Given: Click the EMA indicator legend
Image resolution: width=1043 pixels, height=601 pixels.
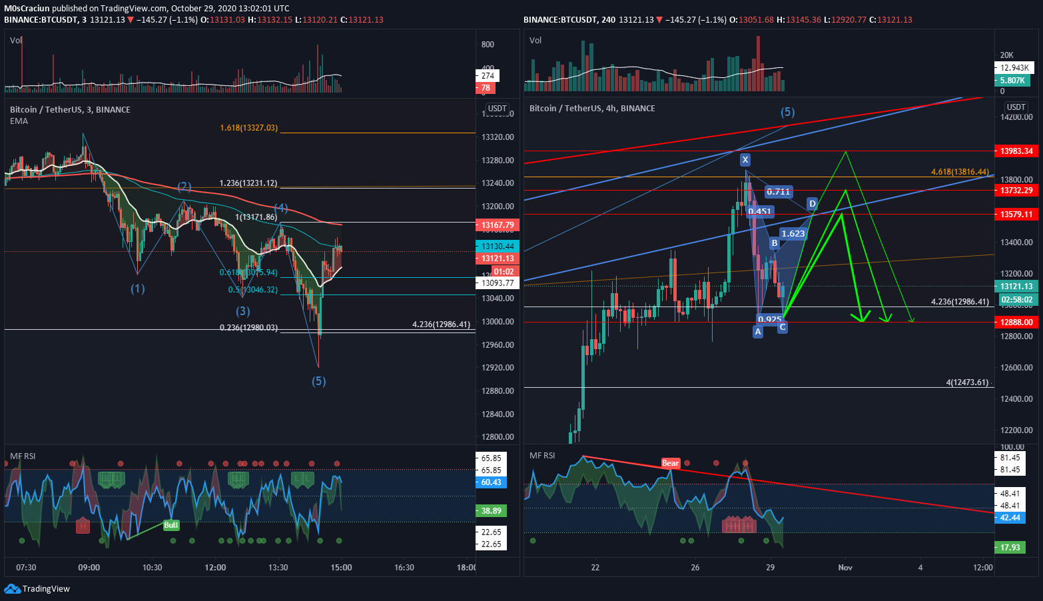Looking at the screenshot, I should [19, 121].
